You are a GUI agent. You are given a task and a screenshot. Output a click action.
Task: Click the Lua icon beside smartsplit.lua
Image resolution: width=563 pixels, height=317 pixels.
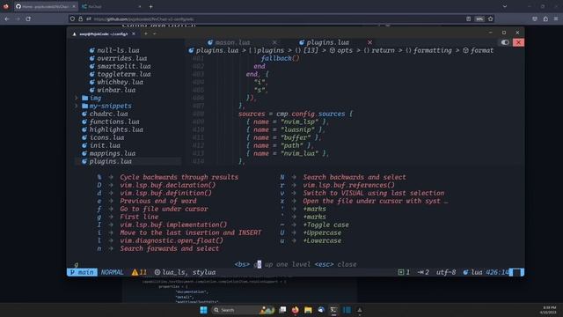click(x=91, y=66)
